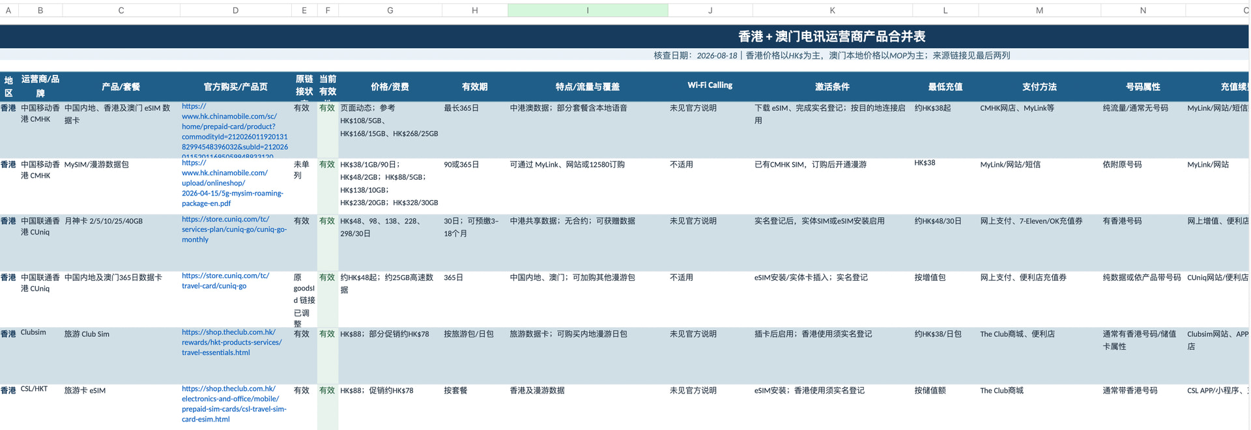1251x430 pixels.
Task: Select column J header
Action: coord(710,10)
